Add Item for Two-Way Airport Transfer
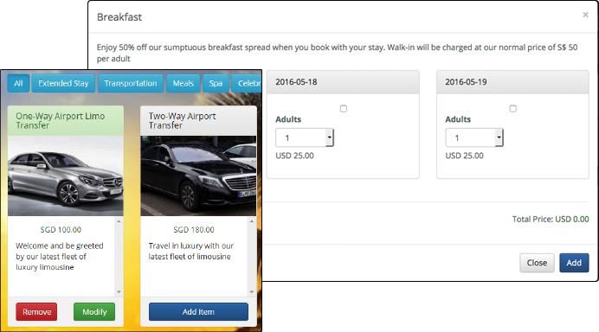599x332 pixels. point(198,312)
